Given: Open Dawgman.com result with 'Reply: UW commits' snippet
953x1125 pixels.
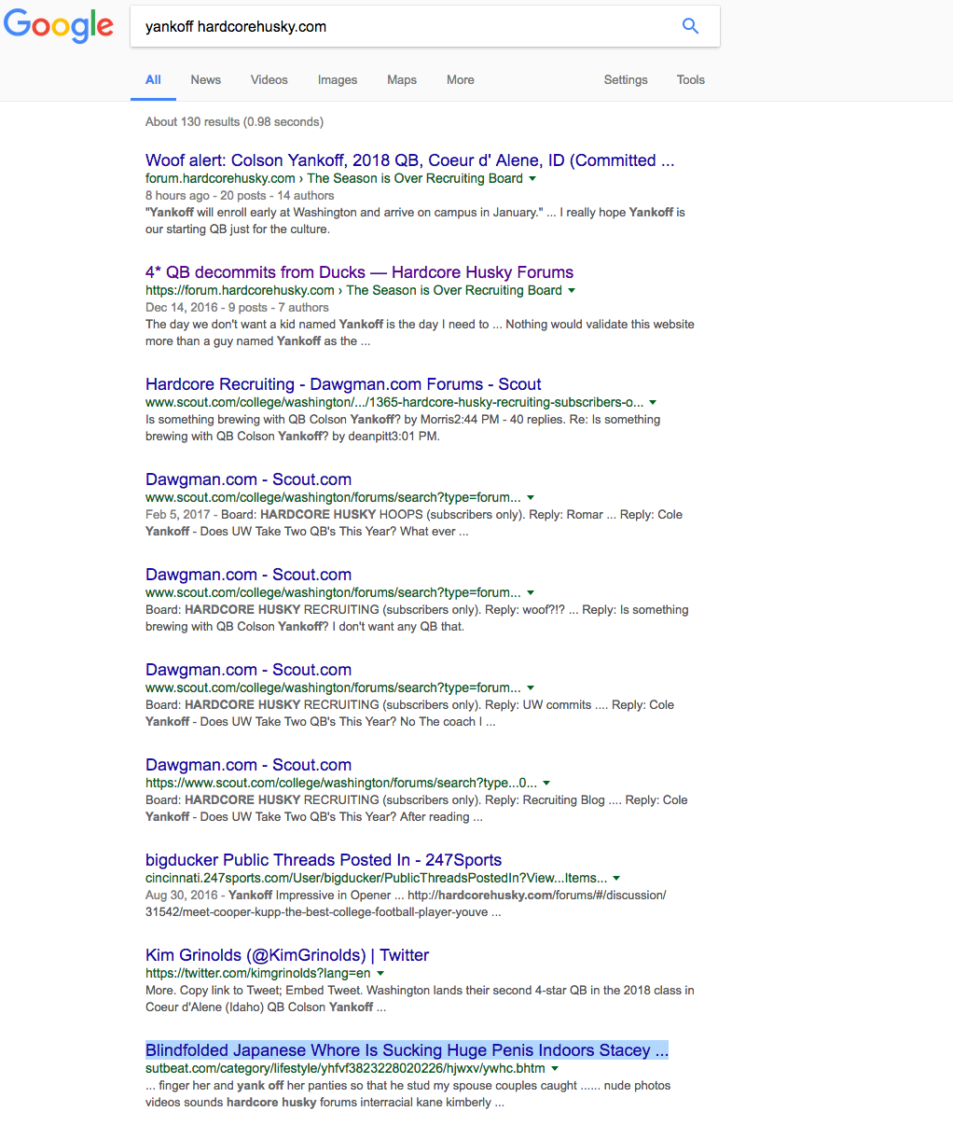Looking at the screenshot, I should tap(248, 670).
